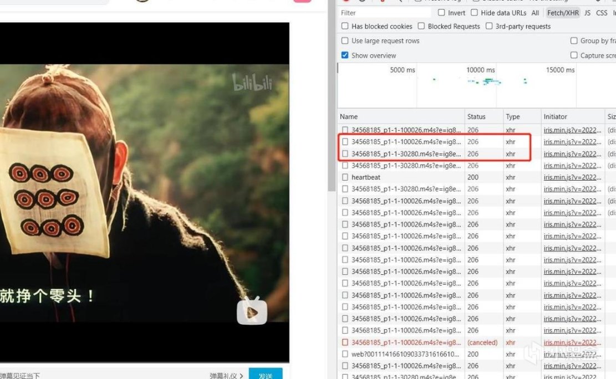Enable the Group by frame checkbox

coord(573,40)
